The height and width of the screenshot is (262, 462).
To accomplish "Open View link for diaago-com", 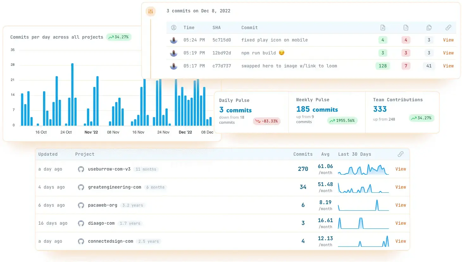I will (x=401, y=223).
